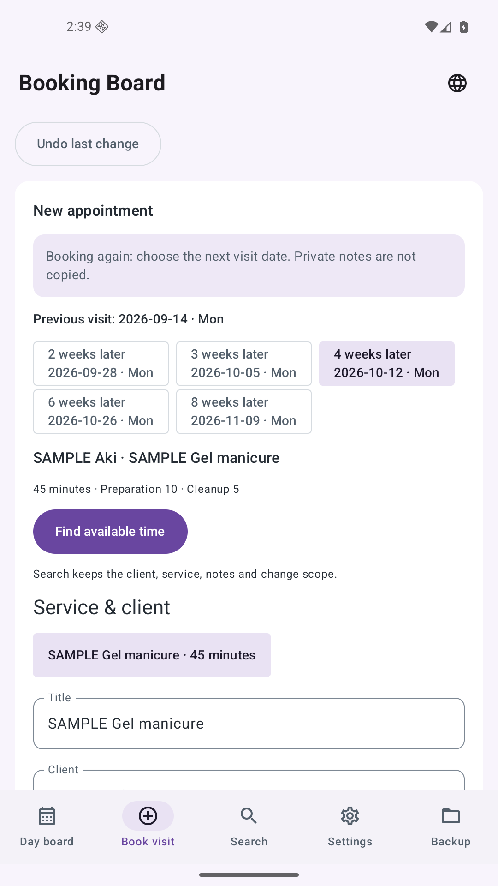Tap the Book visit plus icon
The height and width of the screenshot is (886, 498).
[148, 816]
